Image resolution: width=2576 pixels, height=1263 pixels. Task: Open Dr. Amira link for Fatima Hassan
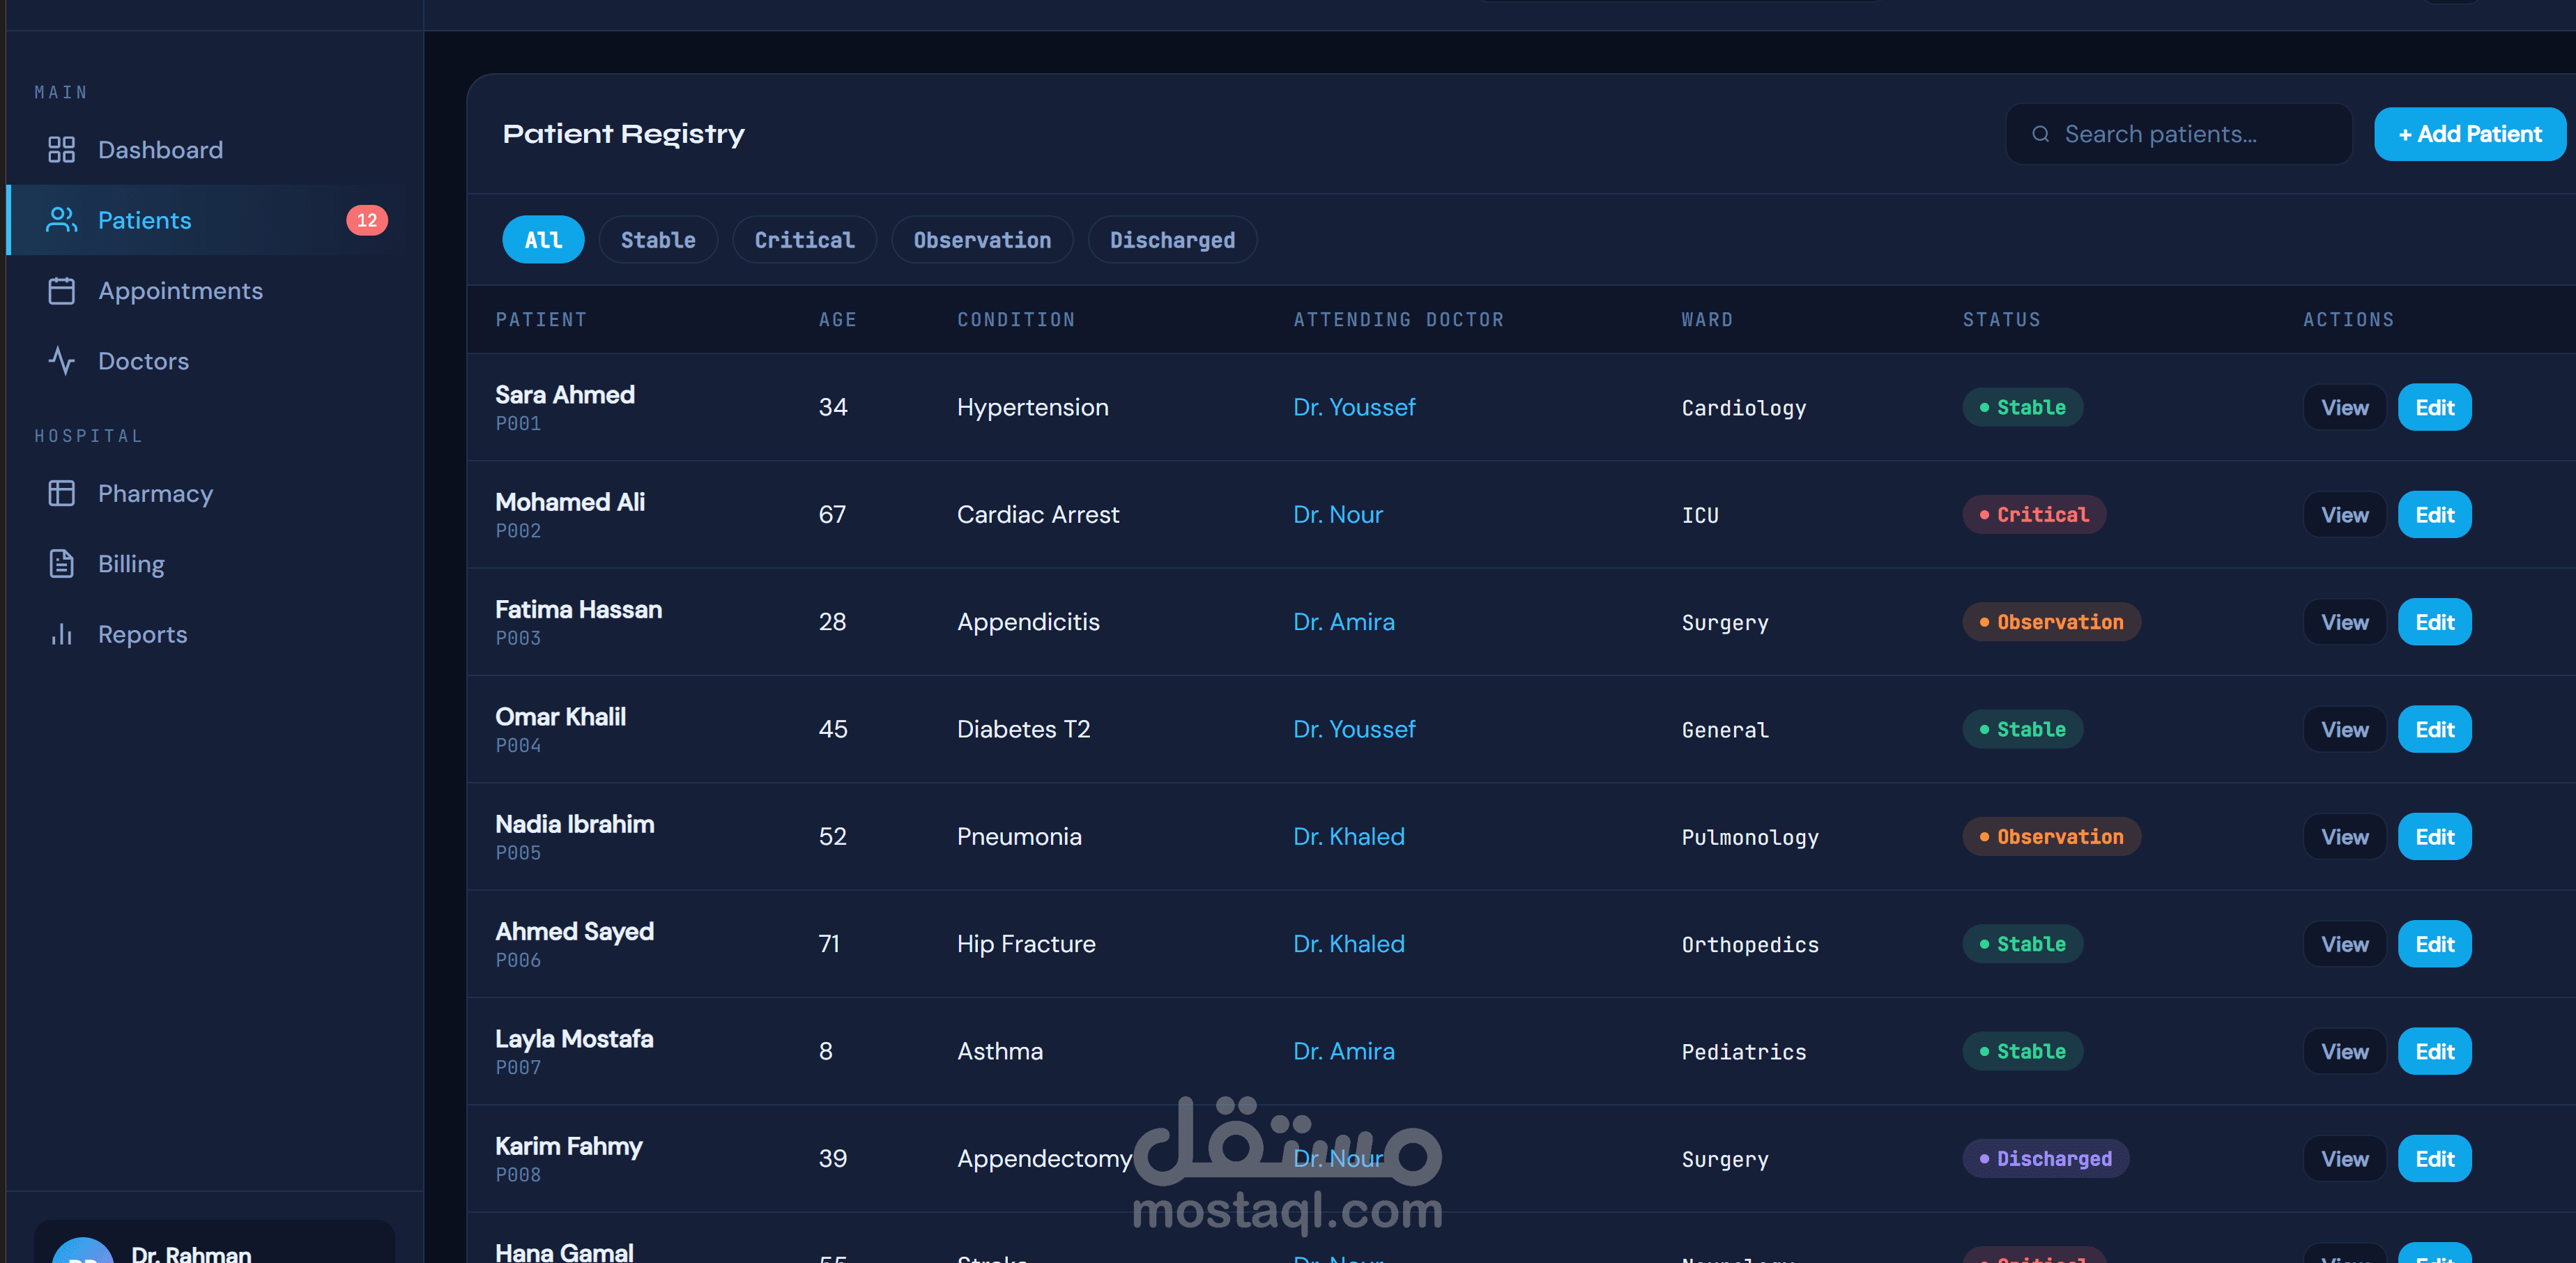[x=1342, y=622]
